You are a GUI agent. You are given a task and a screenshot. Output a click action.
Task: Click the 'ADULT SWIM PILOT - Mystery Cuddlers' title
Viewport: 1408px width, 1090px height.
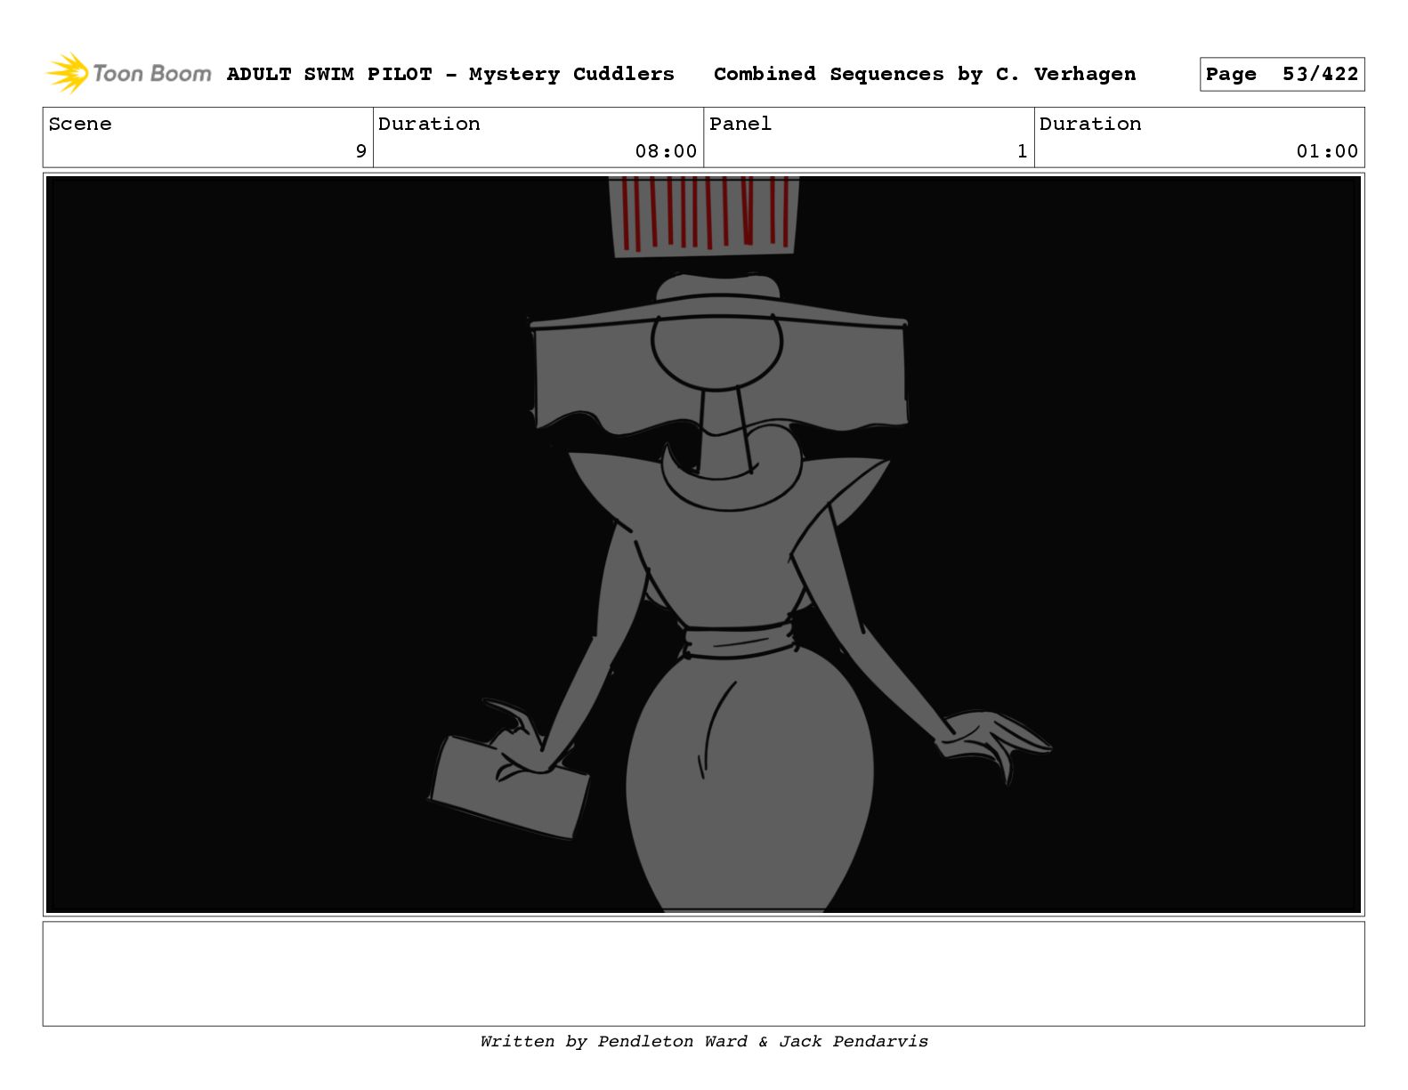coord(450,74)
